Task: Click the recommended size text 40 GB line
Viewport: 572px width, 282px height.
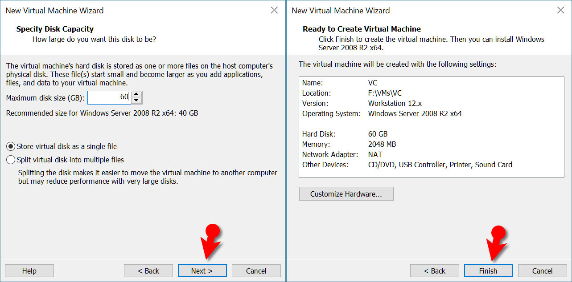Action: point(102,113)
